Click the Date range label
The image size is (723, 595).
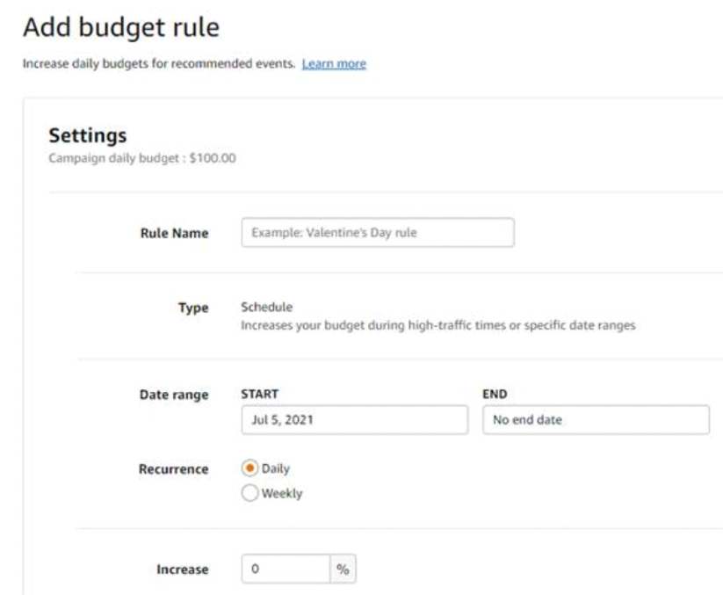coord(174,395)
